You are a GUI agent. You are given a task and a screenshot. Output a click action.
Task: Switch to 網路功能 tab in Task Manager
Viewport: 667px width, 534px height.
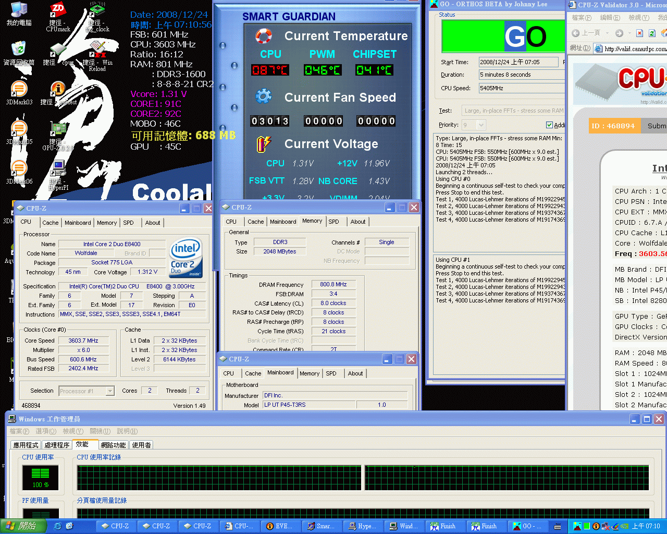coord(113,445)
